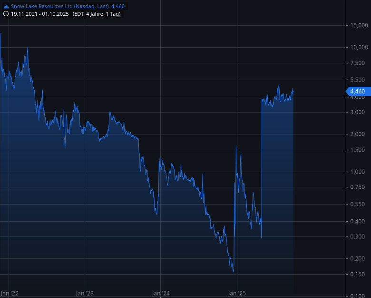371x298 pixels.
Task: Click the 15,000 label on price axis
Action: 359,25
